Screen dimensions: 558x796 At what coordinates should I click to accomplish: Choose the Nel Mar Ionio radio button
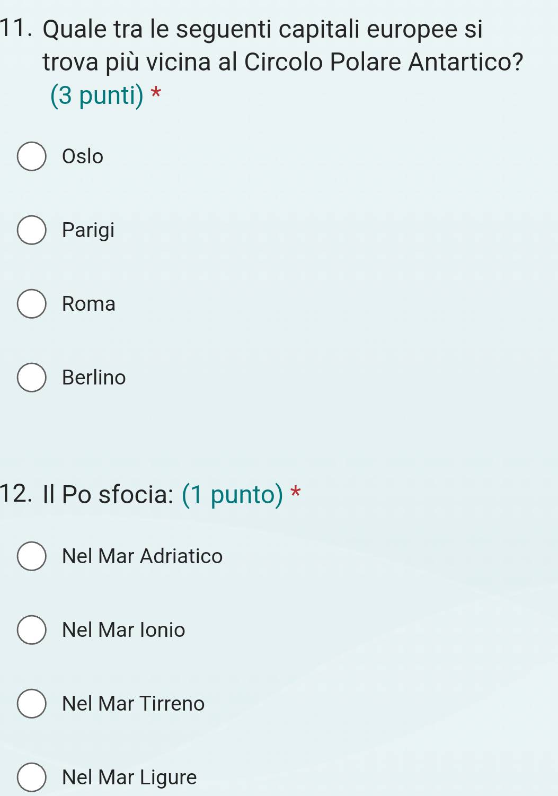[32, 630]
